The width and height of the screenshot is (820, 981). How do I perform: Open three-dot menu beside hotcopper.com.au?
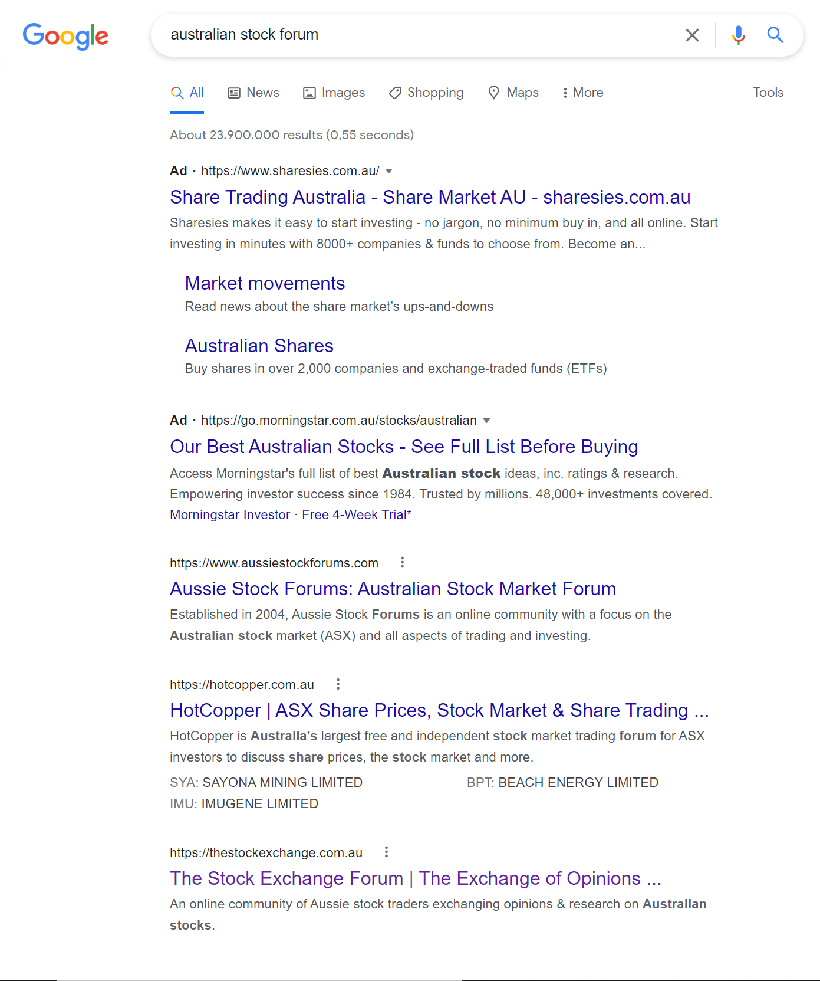coord(338,684)
